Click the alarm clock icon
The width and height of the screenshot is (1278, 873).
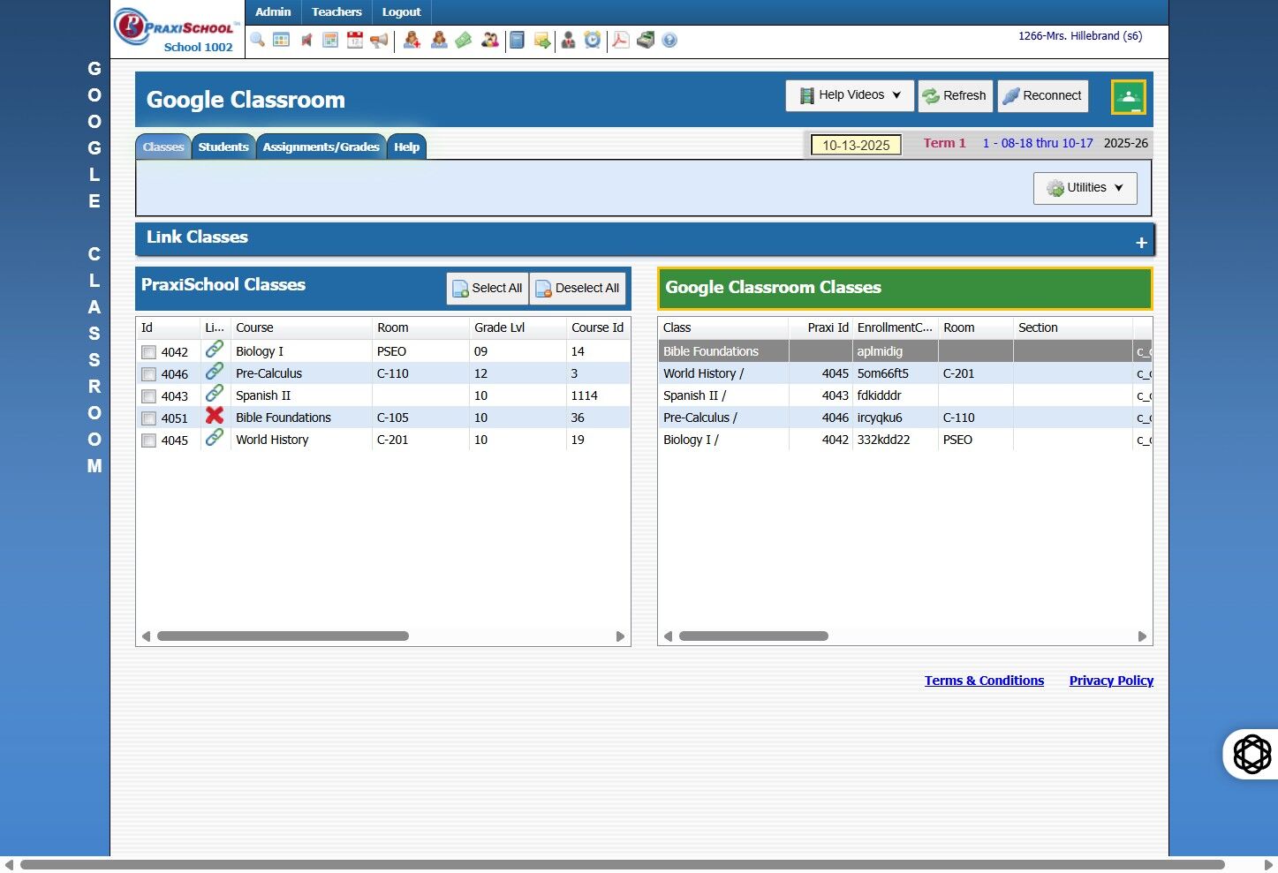[593, 40]
